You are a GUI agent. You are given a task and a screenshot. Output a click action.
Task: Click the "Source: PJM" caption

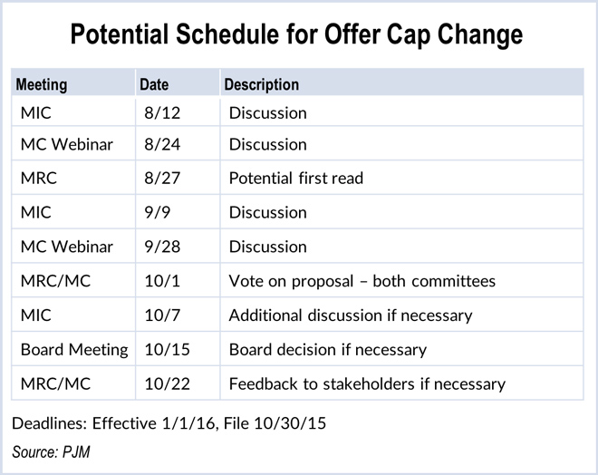point(53,451)
